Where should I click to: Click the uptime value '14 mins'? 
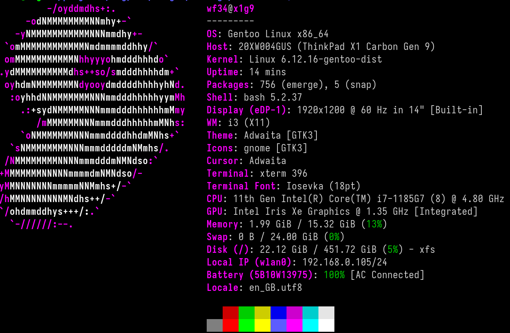point(268,72)
